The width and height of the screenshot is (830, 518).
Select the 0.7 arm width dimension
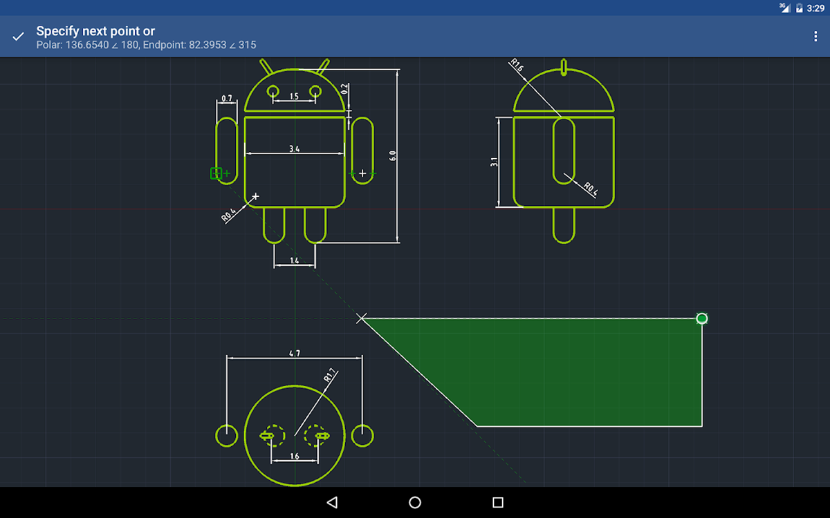coord(226,99)
